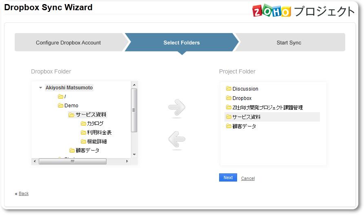Screen dimensions: 364x215
Task: Click the Dropbox tree horizontal scrollbar thumb
Action: coord(72,162)
